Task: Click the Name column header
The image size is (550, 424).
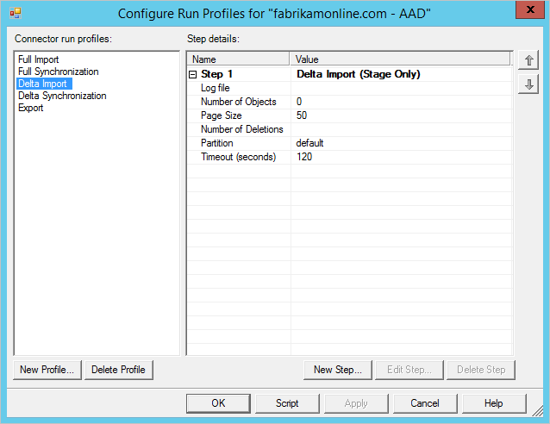Action: click(238, 59)
